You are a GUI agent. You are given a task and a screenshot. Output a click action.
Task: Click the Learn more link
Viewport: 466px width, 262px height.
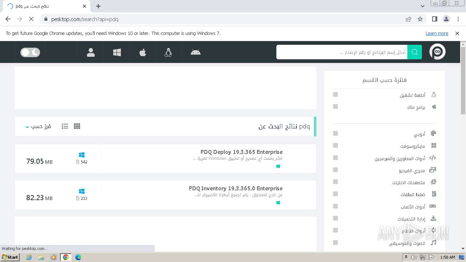437,33
